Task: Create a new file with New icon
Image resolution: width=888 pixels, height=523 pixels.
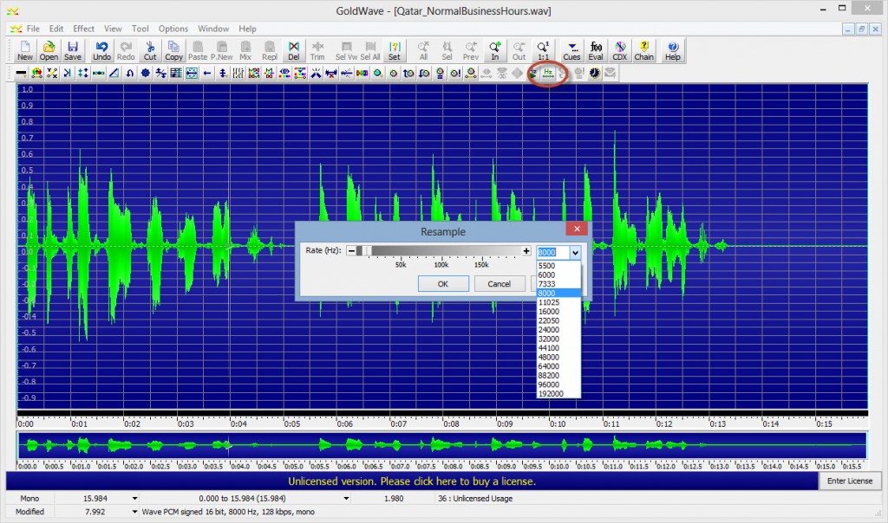Action: [25, 50]
